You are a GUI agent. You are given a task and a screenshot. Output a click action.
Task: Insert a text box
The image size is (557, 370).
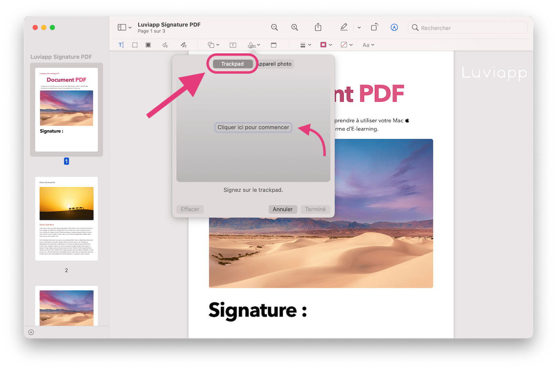click(x=233, y=45)
